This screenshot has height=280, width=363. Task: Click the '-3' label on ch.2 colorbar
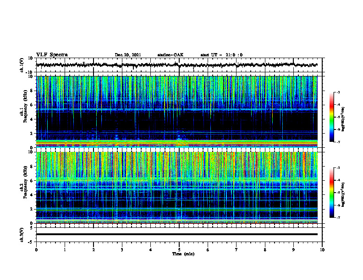click(x=338, y=168)
